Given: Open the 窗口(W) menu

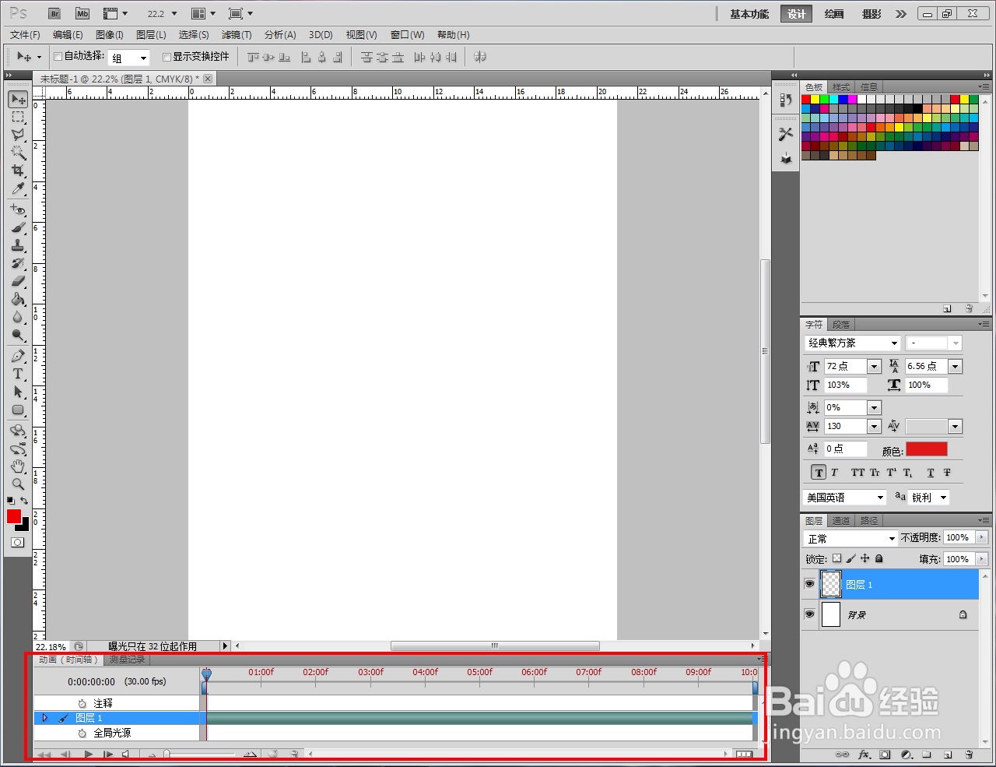Looking at the screenshot, I should click(407, 35).
